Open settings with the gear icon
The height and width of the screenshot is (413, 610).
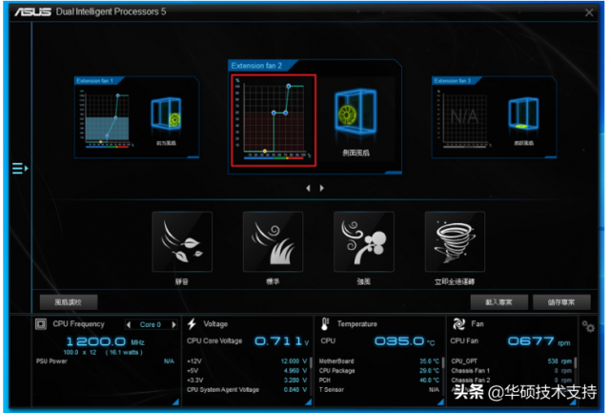pos(588,326)
